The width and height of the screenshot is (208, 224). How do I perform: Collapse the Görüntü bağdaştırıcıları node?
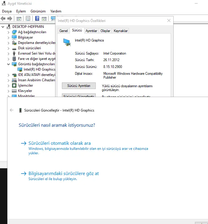pos(8,64)
